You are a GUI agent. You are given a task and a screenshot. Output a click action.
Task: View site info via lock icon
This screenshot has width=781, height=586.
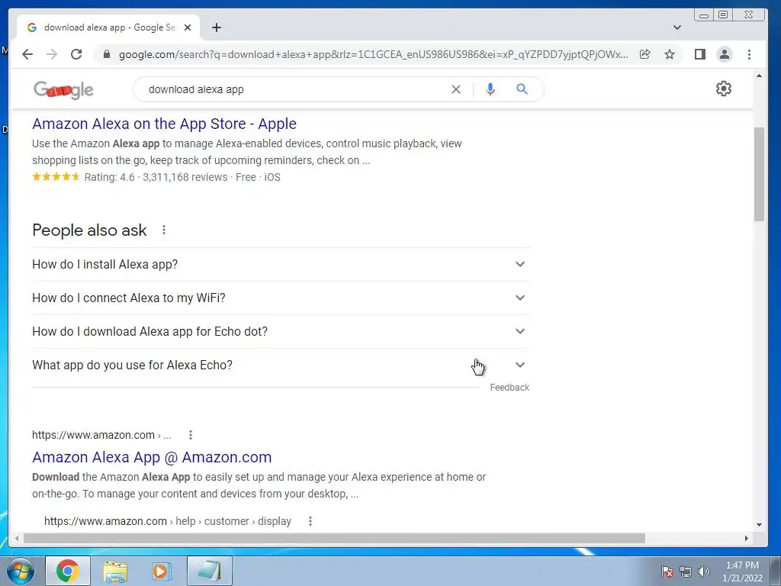[107, 54]
